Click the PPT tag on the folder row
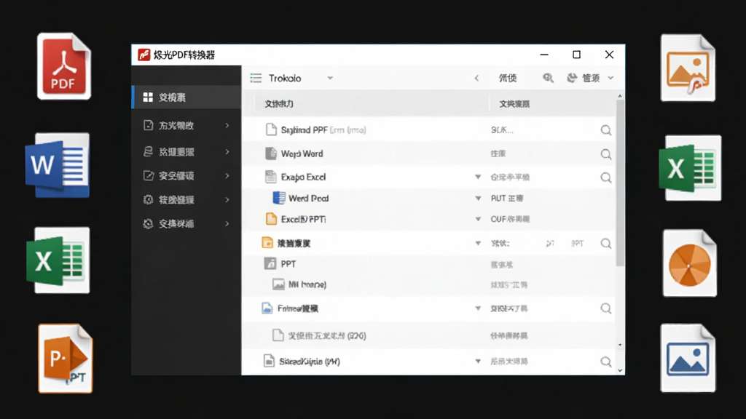This screenshot has height=419, width=746. coord(577,243)
